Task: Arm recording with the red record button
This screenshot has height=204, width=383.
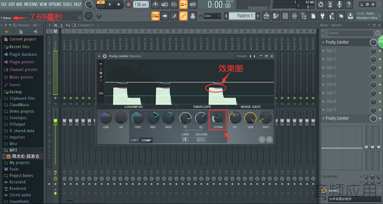Action: (128, 4)
